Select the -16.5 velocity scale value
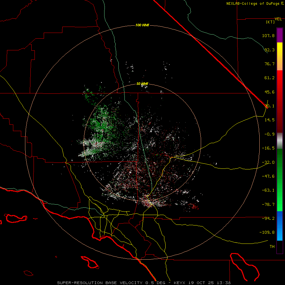The height and width of the screenshot is (285, 285). click(268, 148)
